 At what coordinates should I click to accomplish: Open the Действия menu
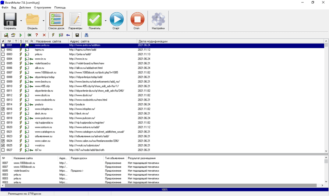[x=25, y=8]
